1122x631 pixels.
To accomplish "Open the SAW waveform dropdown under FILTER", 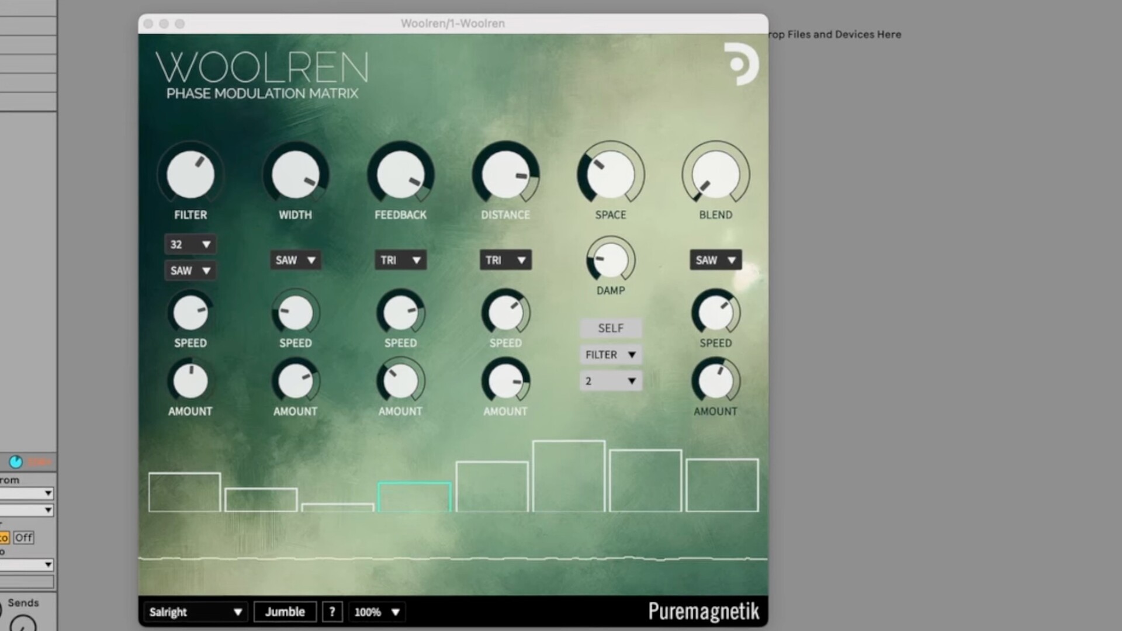I will tap(190, 271).
